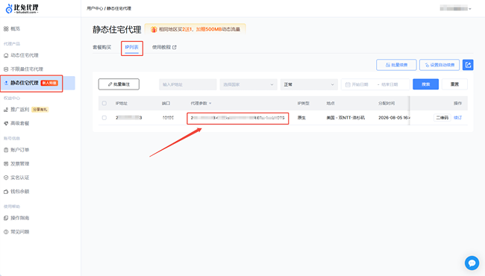The width and height of the screenshot is (485, 276).
Task: Click the IP地址 column header
Action: pyautogui.click(x=122, y=103)
